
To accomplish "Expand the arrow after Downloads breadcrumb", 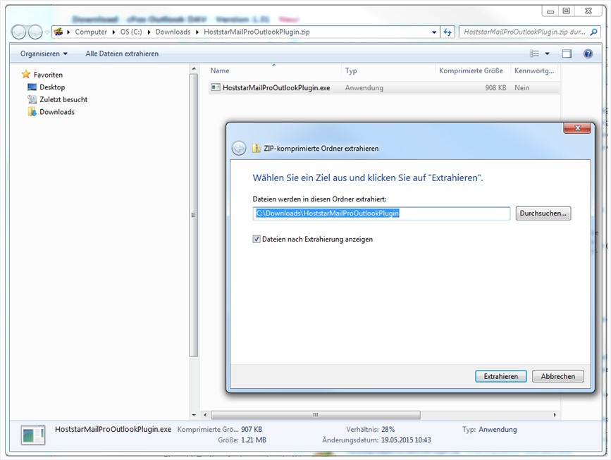I will pos(197,32).
